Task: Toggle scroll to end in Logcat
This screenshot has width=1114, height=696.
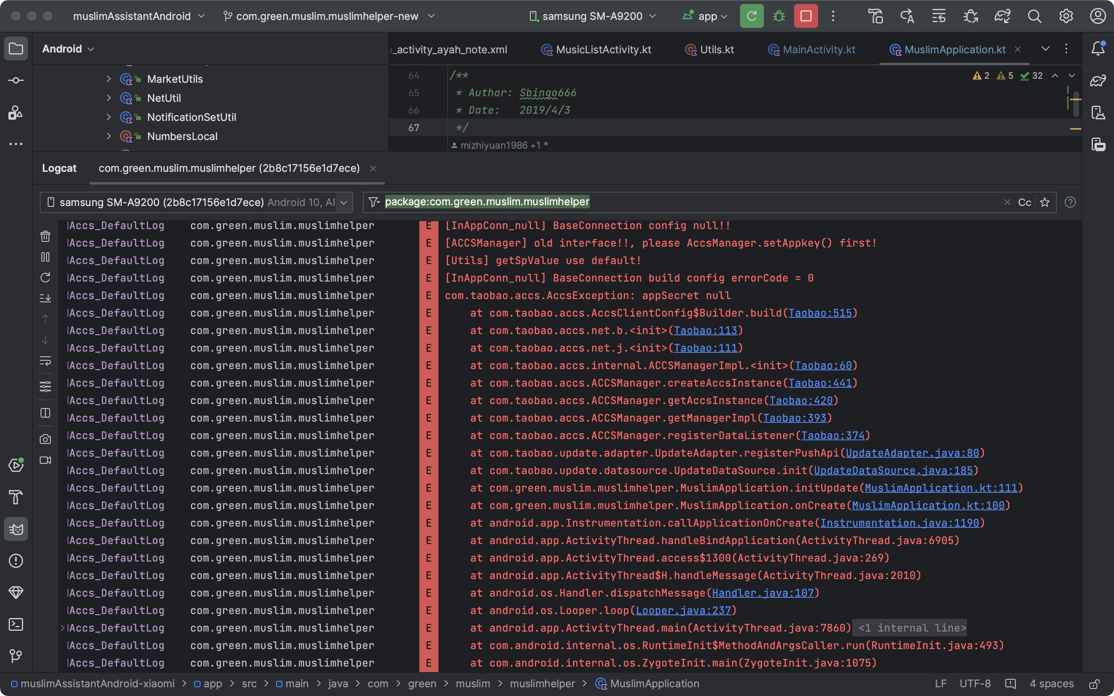Action: pos(45,298)
